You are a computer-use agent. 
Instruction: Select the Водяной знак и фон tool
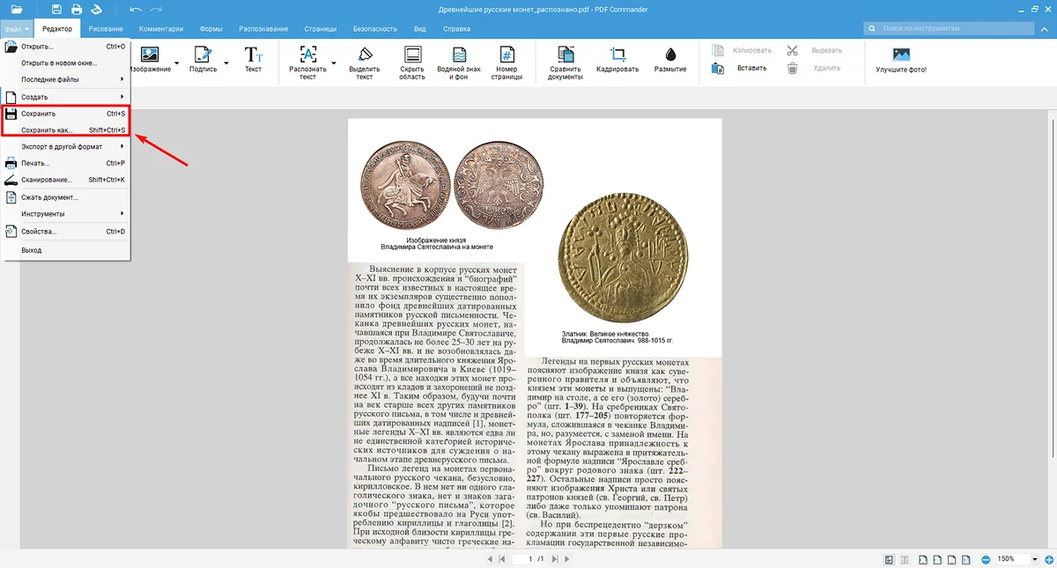[x=460, y=55]
